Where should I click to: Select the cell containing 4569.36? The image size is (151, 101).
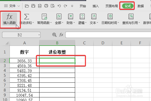click(x=25, y=65)
